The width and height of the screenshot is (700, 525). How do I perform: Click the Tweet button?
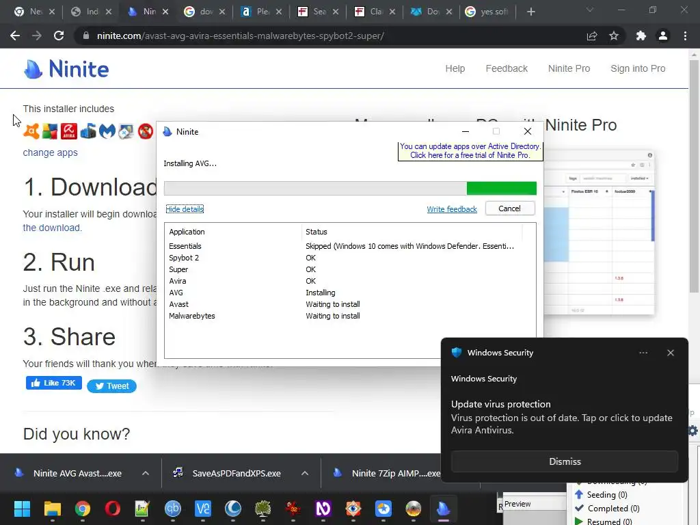pos(111,386)
